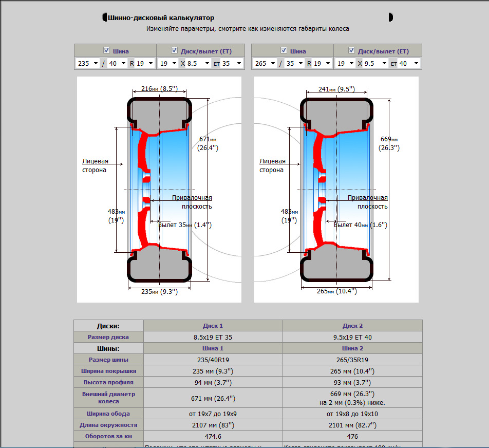The width and height of the screenshot is (489, 448).
Task: Toggle the right Шина checkbox
Action: [x=284, y=50]
